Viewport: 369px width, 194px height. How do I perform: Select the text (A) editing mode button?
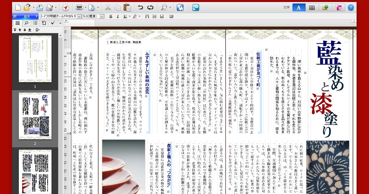coord(299,7)
